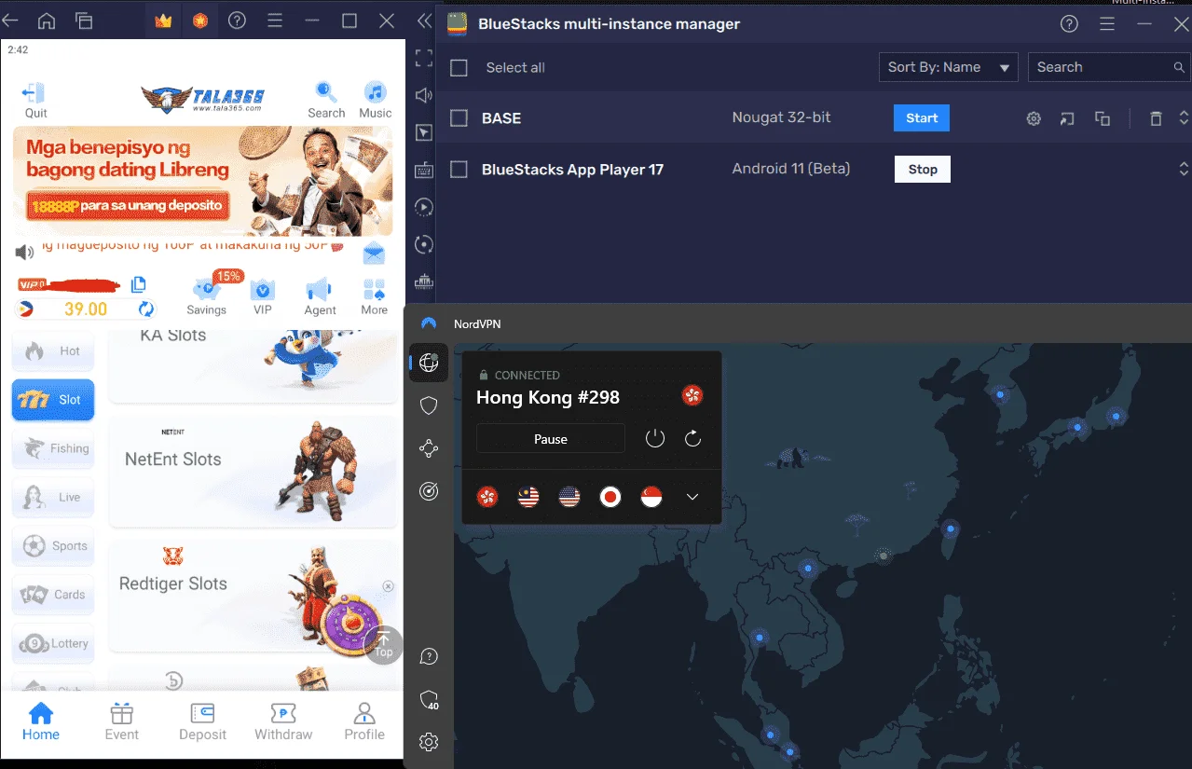Click the Quit icon in Tala365 app
This screenshot has width=1192, height=769.
(x=35, y=93)
